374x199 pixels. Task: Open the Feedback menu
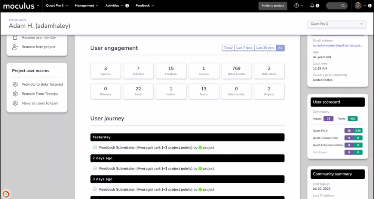[x=144, y=6]
